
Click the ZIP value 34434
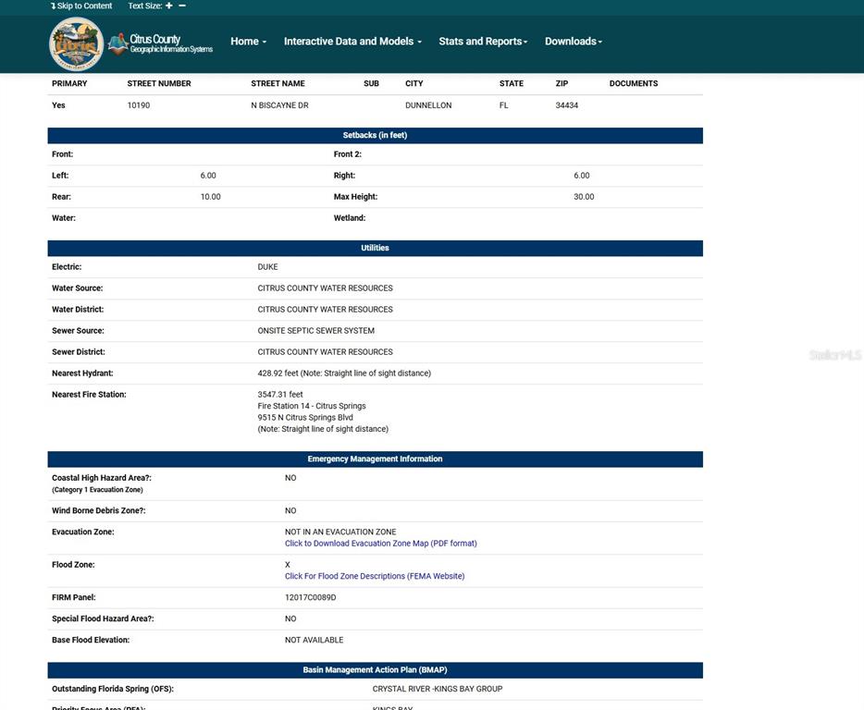(x=566, y=105)
